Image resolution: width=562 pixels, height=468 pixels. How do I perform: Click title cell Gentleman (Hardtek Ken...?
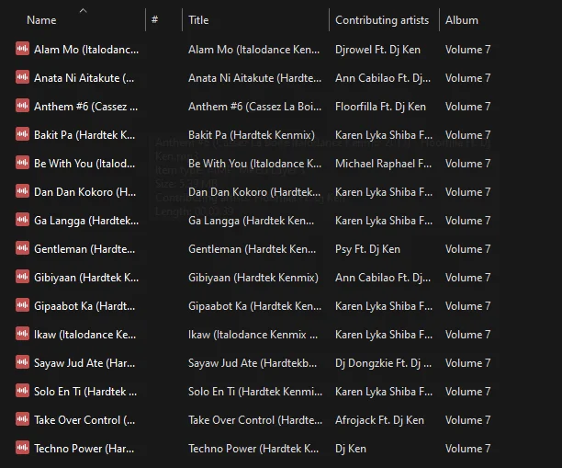pos(252,249)
